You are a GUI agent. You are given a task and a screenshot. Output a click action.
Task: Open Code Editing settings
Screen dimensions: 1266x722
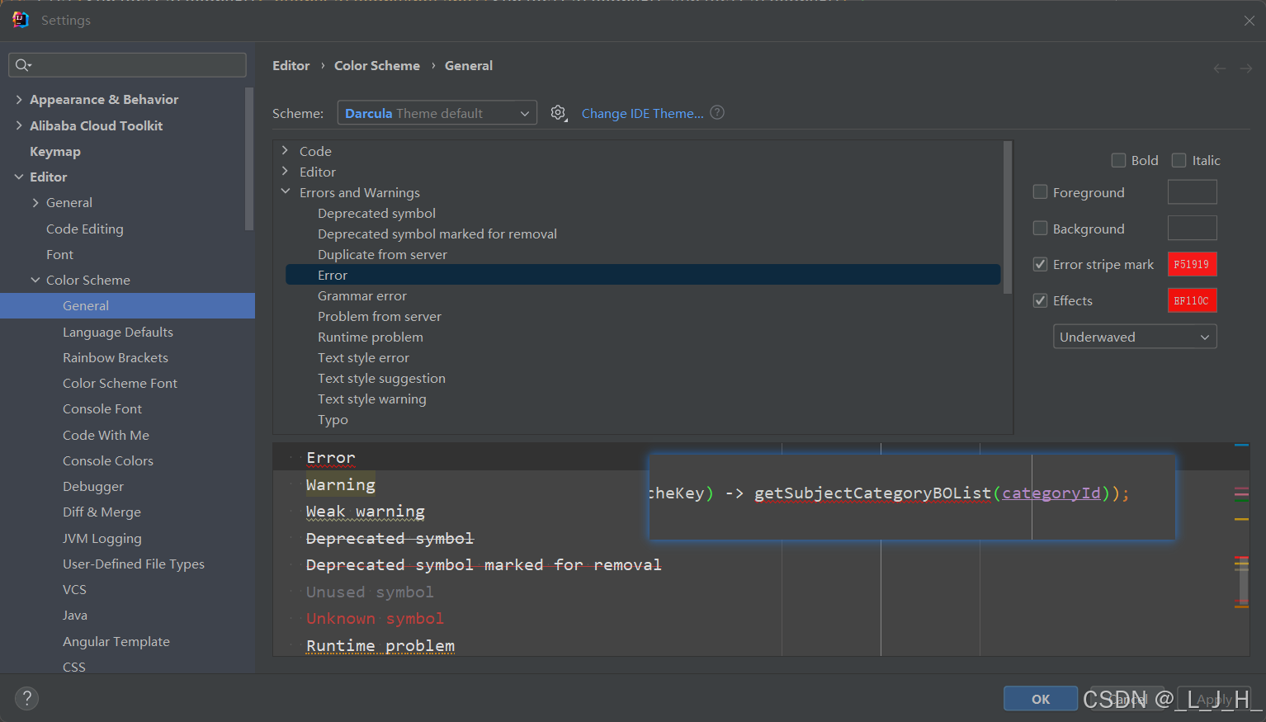point(85,229)
